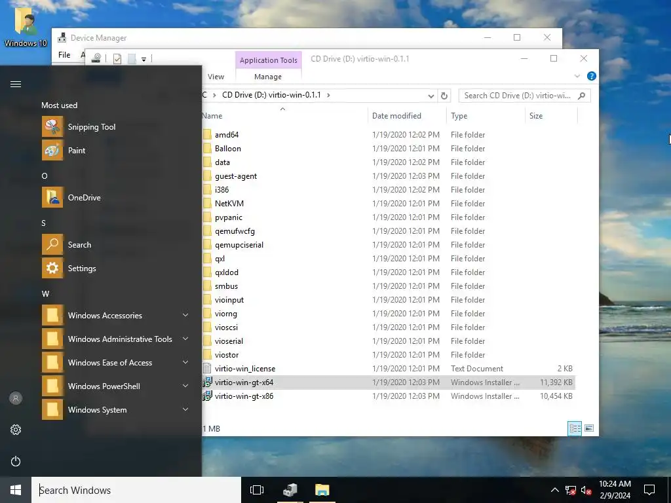Jump to letter O section header
The width and height of the screenshot is (671, 503).
[45, 176]
